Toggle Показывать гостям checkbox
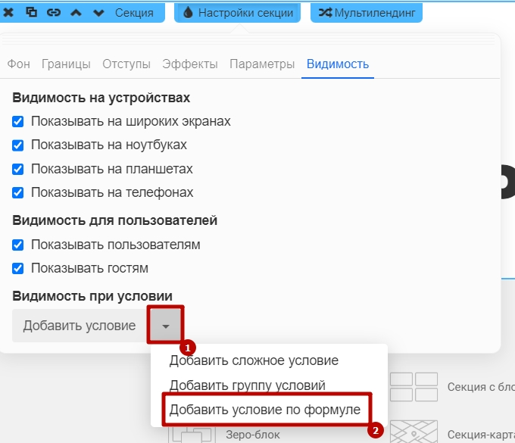515x443 pixels. tap(17, 269)
